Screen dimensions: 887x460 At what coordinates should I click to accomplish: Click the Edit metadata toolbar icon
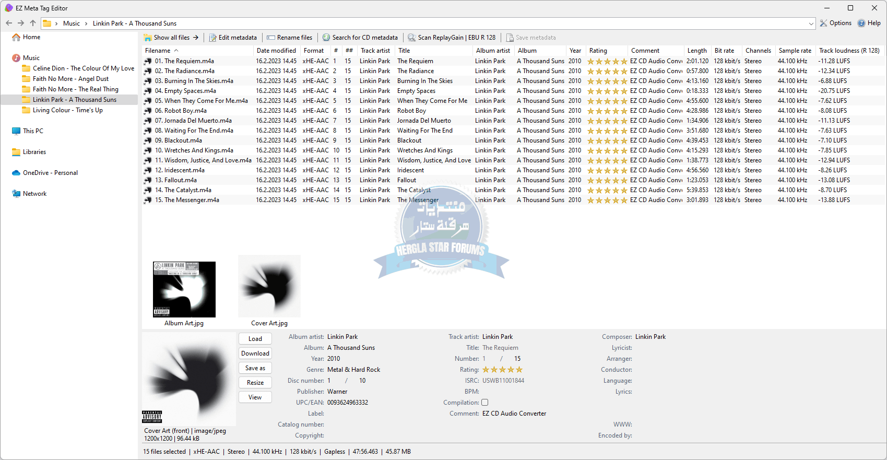pyautogui.click(x=213, y=38)
